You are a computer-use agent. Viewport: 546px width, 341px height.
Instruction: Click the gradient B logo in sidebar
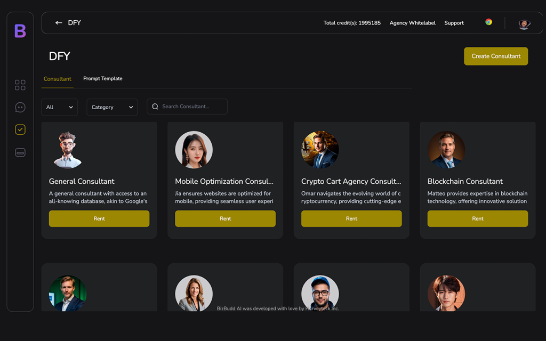20,31
